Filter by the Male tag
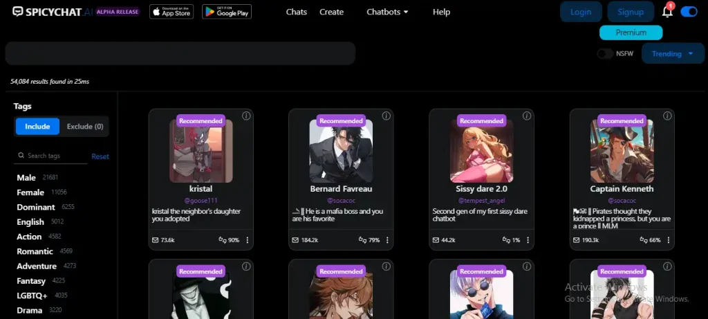Screen dimensions: 708x319 pos(26,178)
